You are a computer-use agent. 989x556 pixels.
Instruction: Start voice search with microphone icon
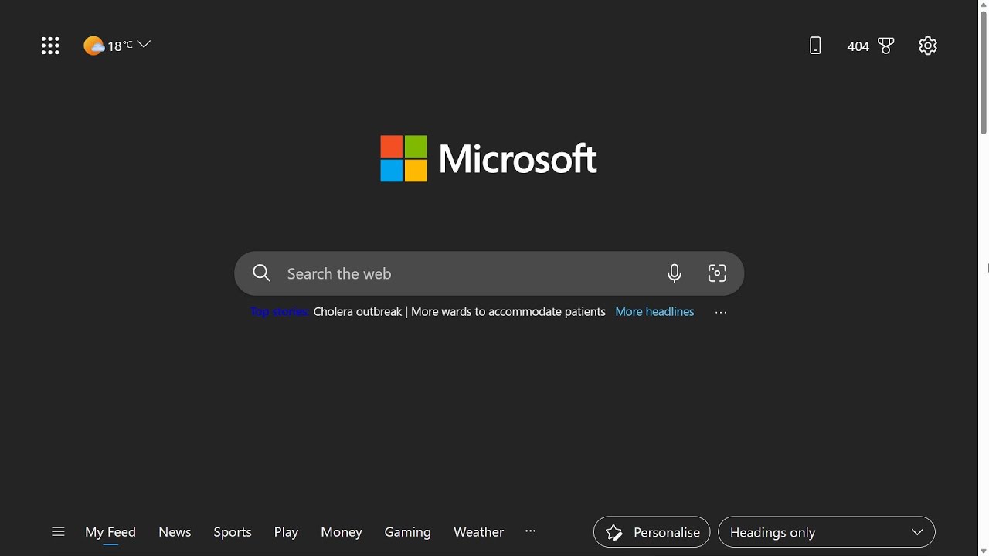[x=675, y=273]
